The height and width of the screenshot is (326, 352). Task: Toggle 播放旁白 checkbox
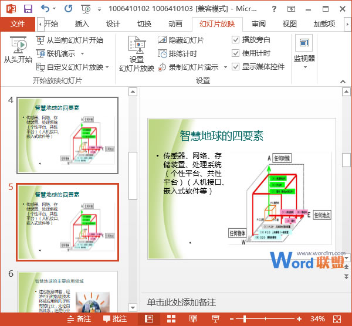235,40
